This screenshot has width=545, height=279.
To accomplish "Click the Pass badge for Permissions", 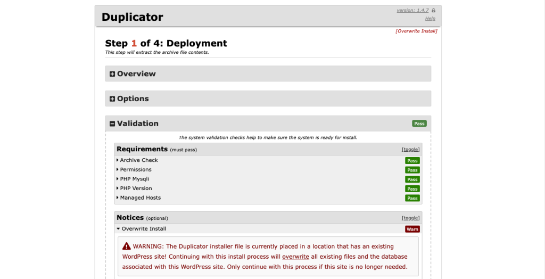I will click(x=412, y=170).
